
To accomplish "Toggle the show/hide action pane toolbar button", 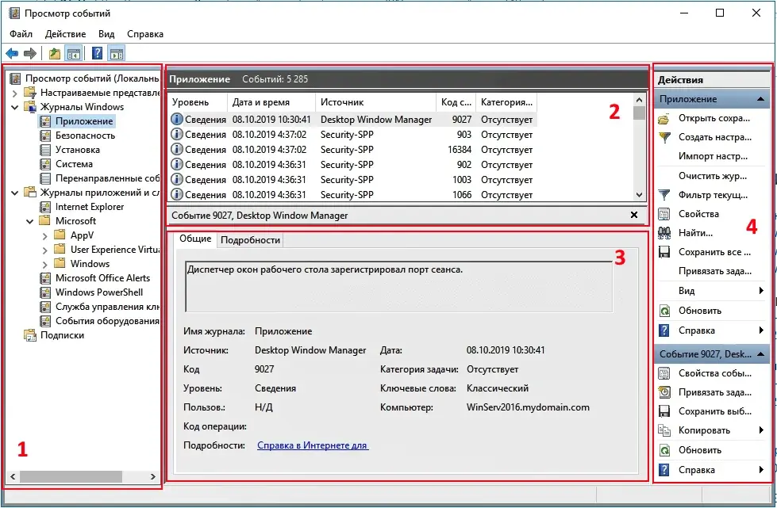I will click(117, 54).
